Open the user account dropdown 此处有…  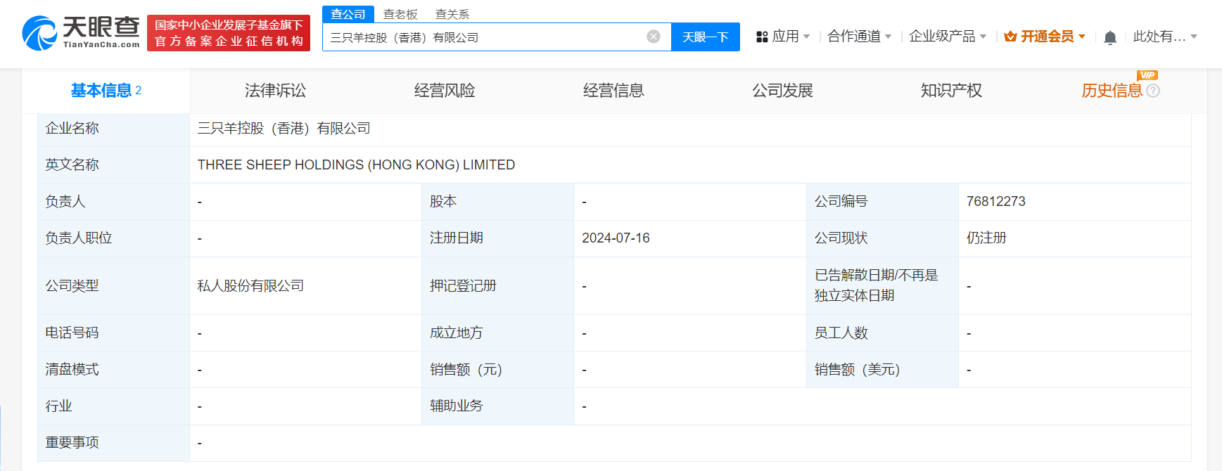coord(1165,37)
